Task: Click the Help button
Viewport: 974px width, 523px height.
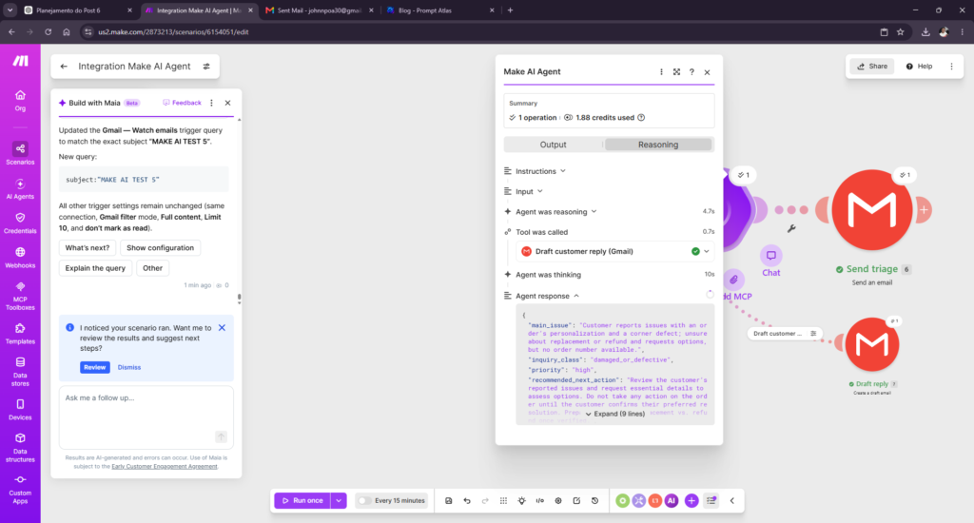Action: [x=919, y=67]
